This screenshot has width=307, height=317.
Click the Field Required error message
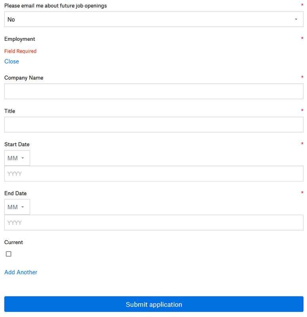tap(20, 51)
